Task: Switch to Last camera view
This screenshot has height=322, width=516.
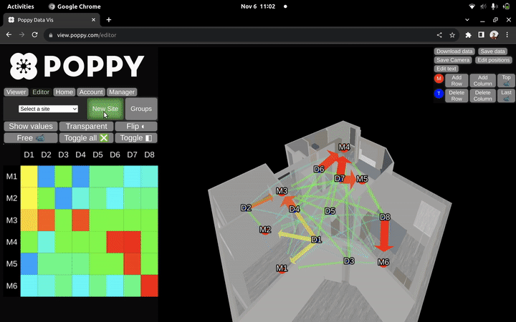Action: click(506, 96)
